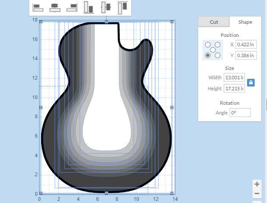Click align vertical centers icon
The image size is (267, 203).
pyautogui.click(x=106, y=7)
